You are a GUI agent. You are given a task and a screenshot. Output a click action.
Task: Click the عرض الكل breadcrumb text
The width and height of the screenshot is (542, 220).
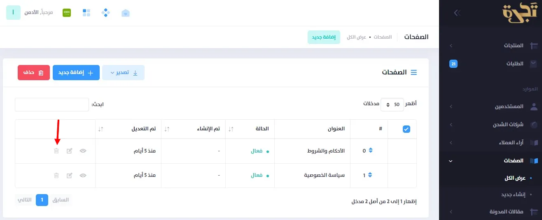(357, 37)
